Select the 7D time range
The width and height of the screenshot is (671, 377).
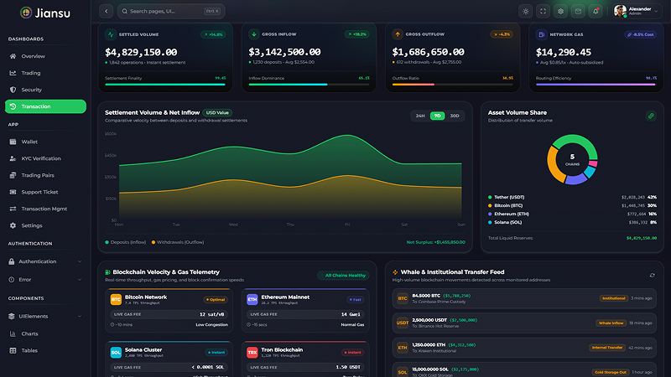pos(437,116)
